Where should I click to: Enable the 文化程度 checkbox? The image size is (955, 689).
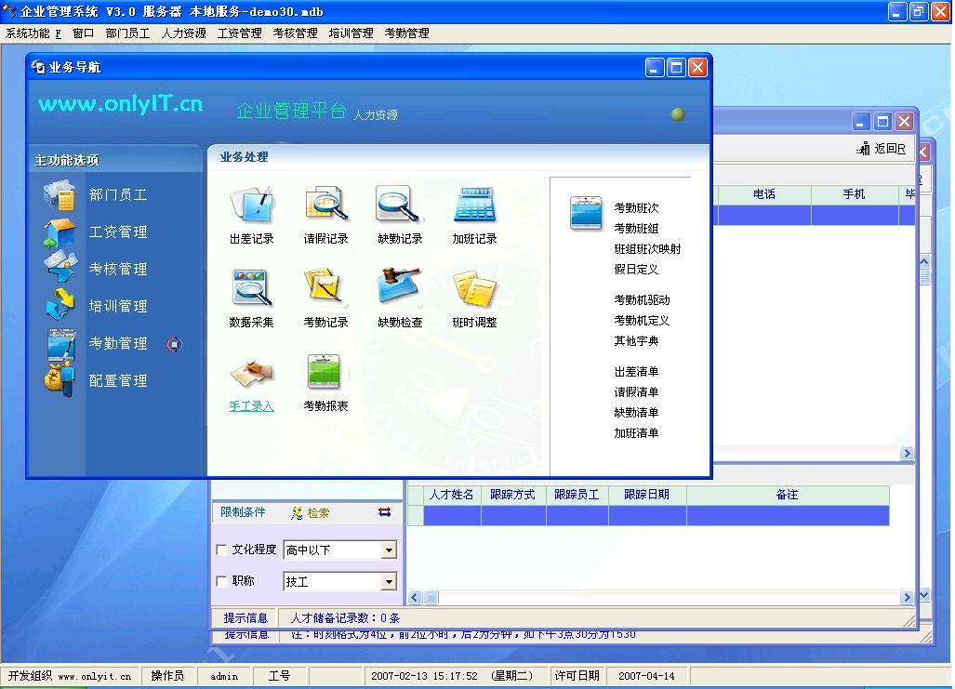[221, 550]
